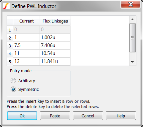
Task: Click the Flux Linkages column header
Action: click(55, 21)
